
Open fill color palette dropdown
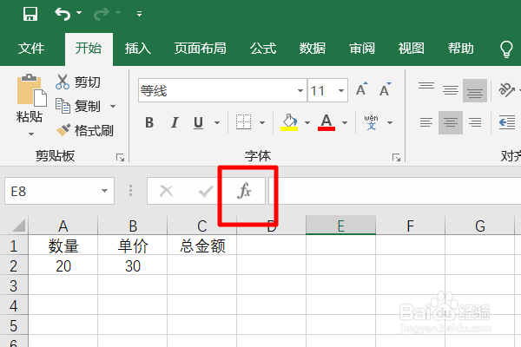pyautogui.click(x=307, y=122)
